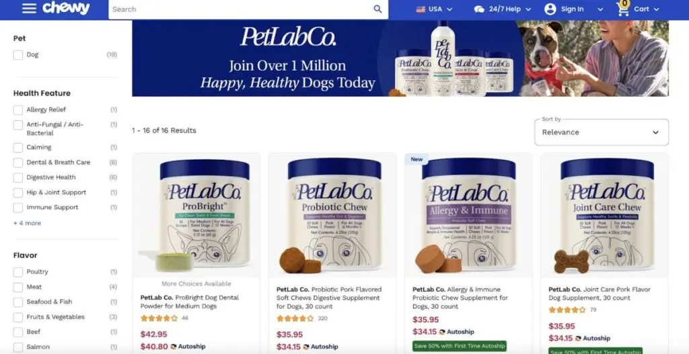Click the Chewy logo
This screenshot has height=354, width=689.
coord(66,8)
